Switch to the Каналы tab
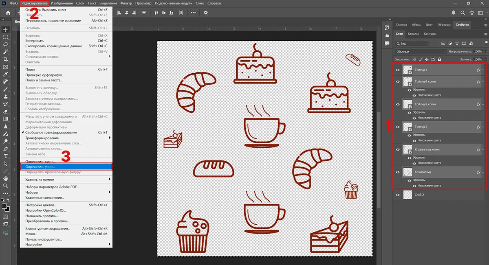Screen dimensions: 489x265 coord(413,34)
